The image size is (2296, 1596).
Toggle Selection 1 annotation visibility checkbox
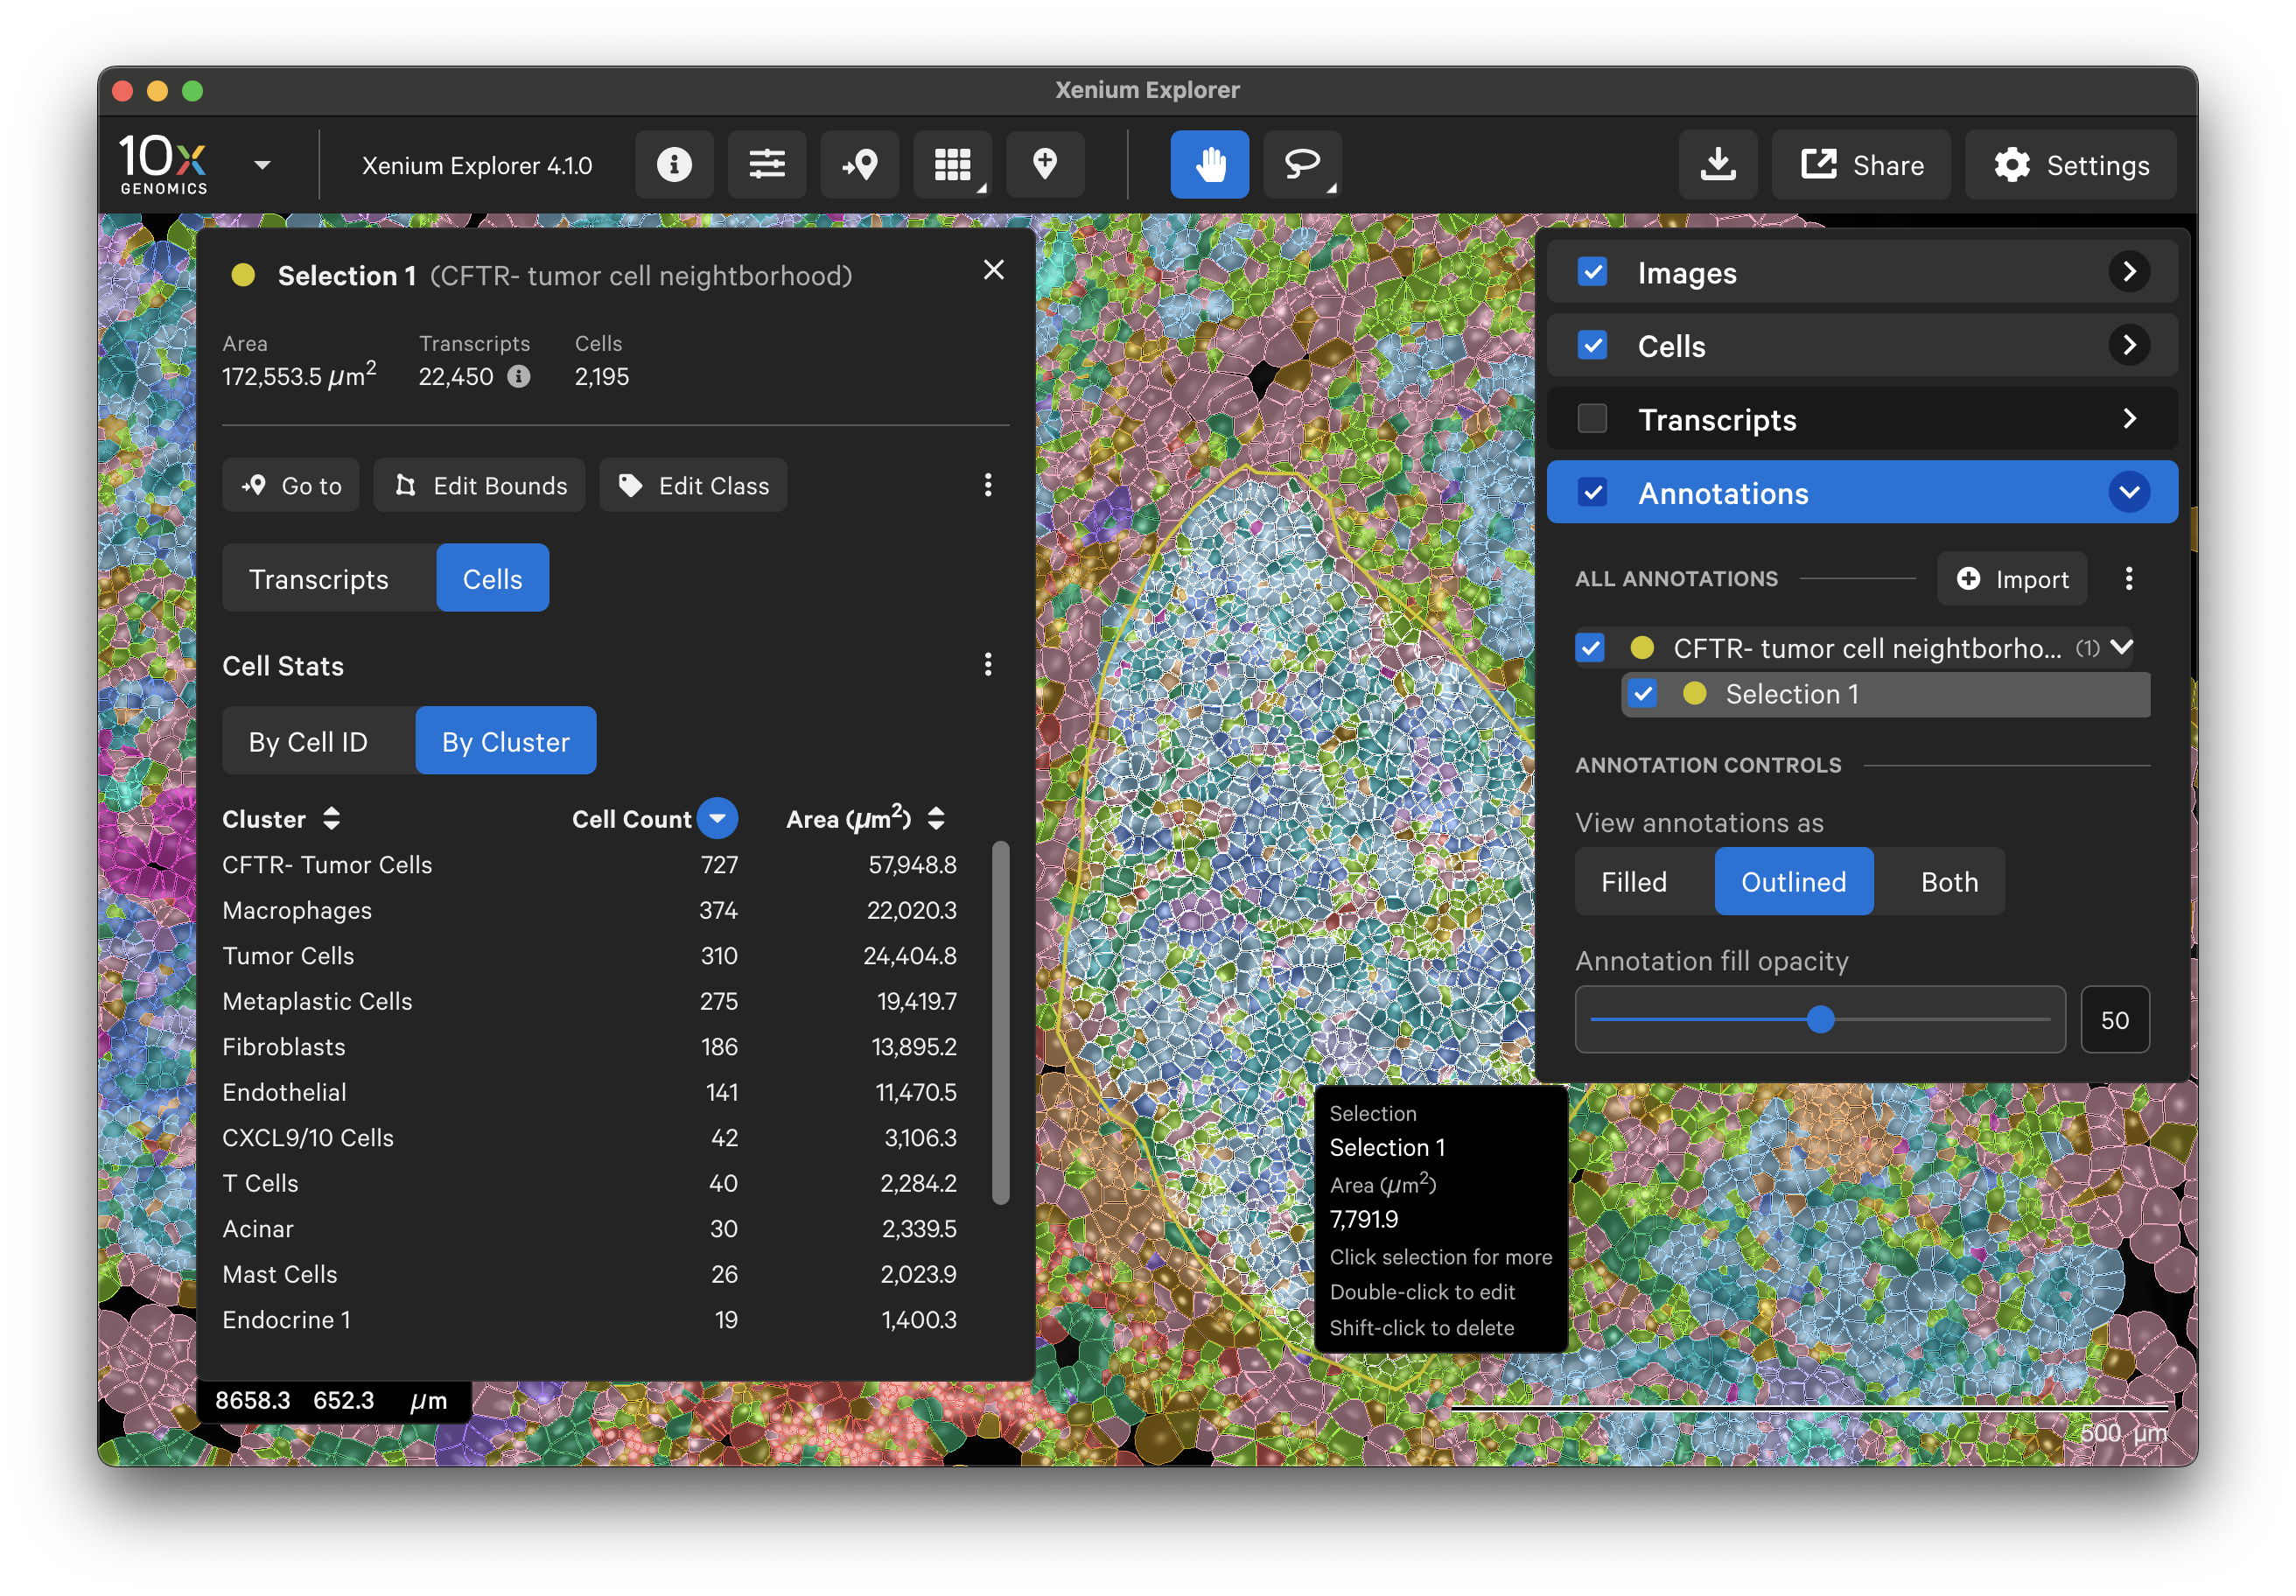pyautogui.click(x=1642, y=694)
